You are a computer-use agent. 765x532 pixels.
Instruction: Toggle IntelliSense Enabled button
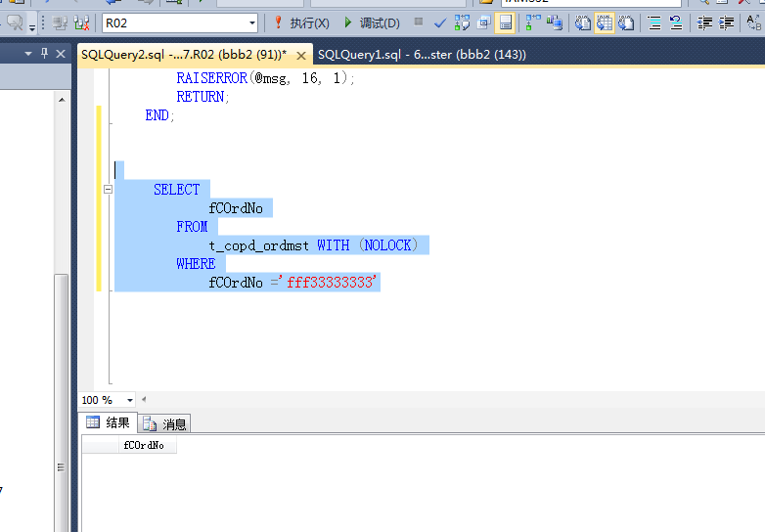pyautogui.click(x=505, y=22)
